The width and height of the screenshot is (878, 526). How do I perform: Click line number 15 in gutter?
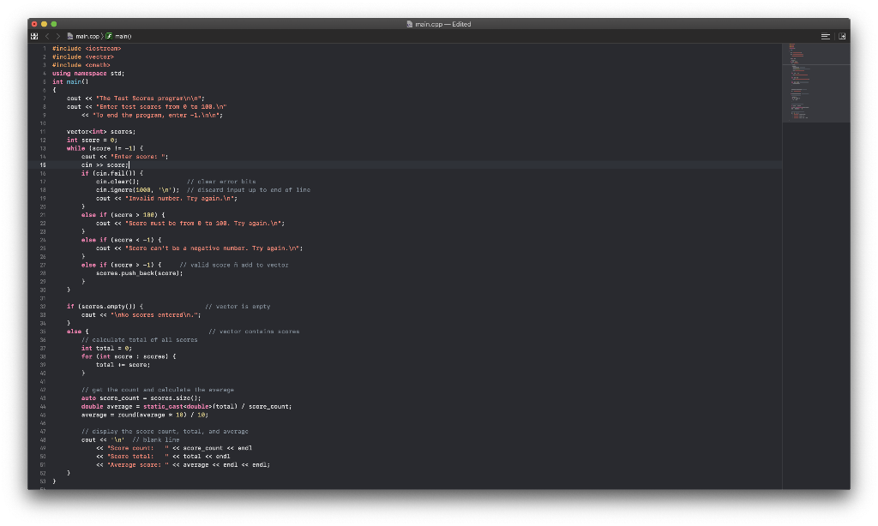43,165
